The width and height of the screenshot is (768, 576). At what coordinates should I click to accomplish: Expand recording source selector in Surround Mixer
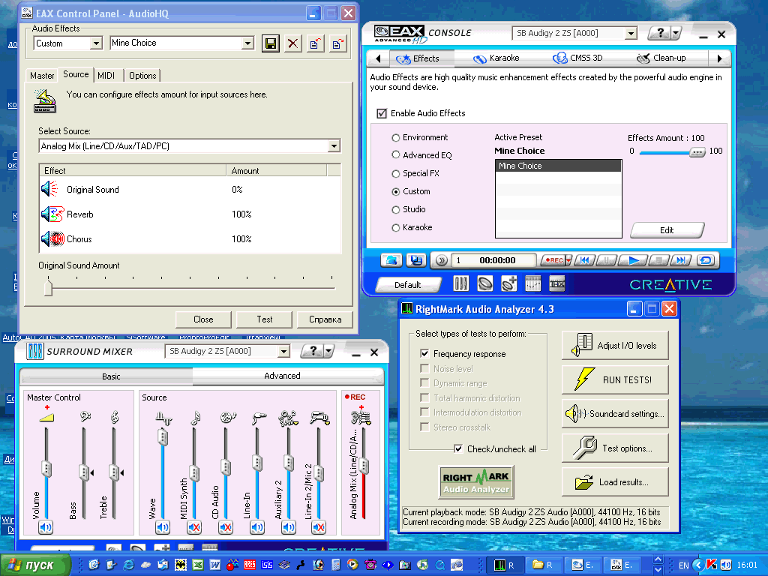click(x=367, y=422)
